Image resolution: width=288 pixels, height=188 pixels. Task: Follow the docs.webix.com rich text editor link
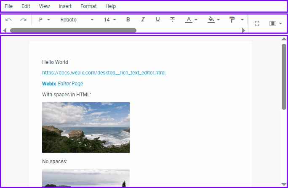[104, 73]
